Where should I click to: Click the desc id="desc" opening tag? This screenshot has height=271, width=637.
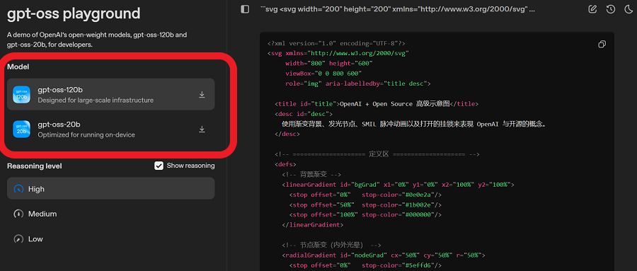coord(303,114)
